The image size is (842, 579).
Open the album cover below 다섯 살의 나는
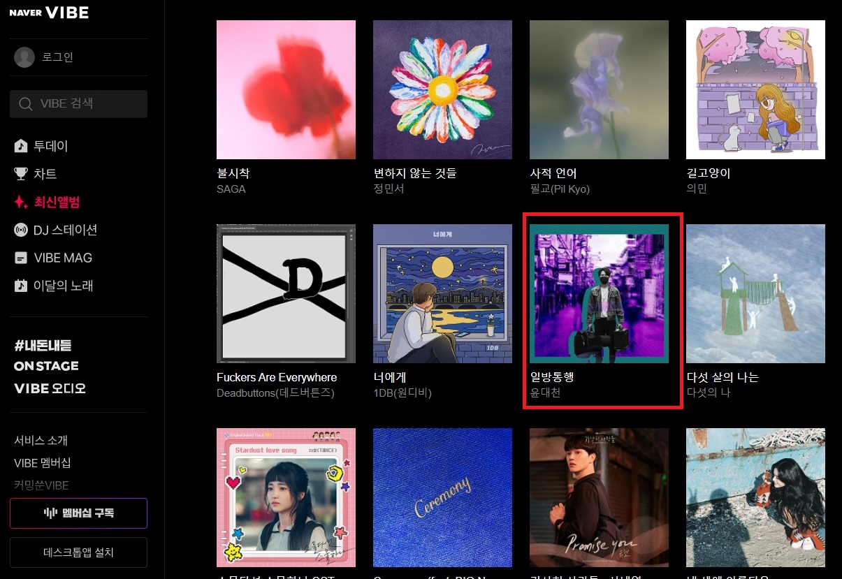[755, 497]
